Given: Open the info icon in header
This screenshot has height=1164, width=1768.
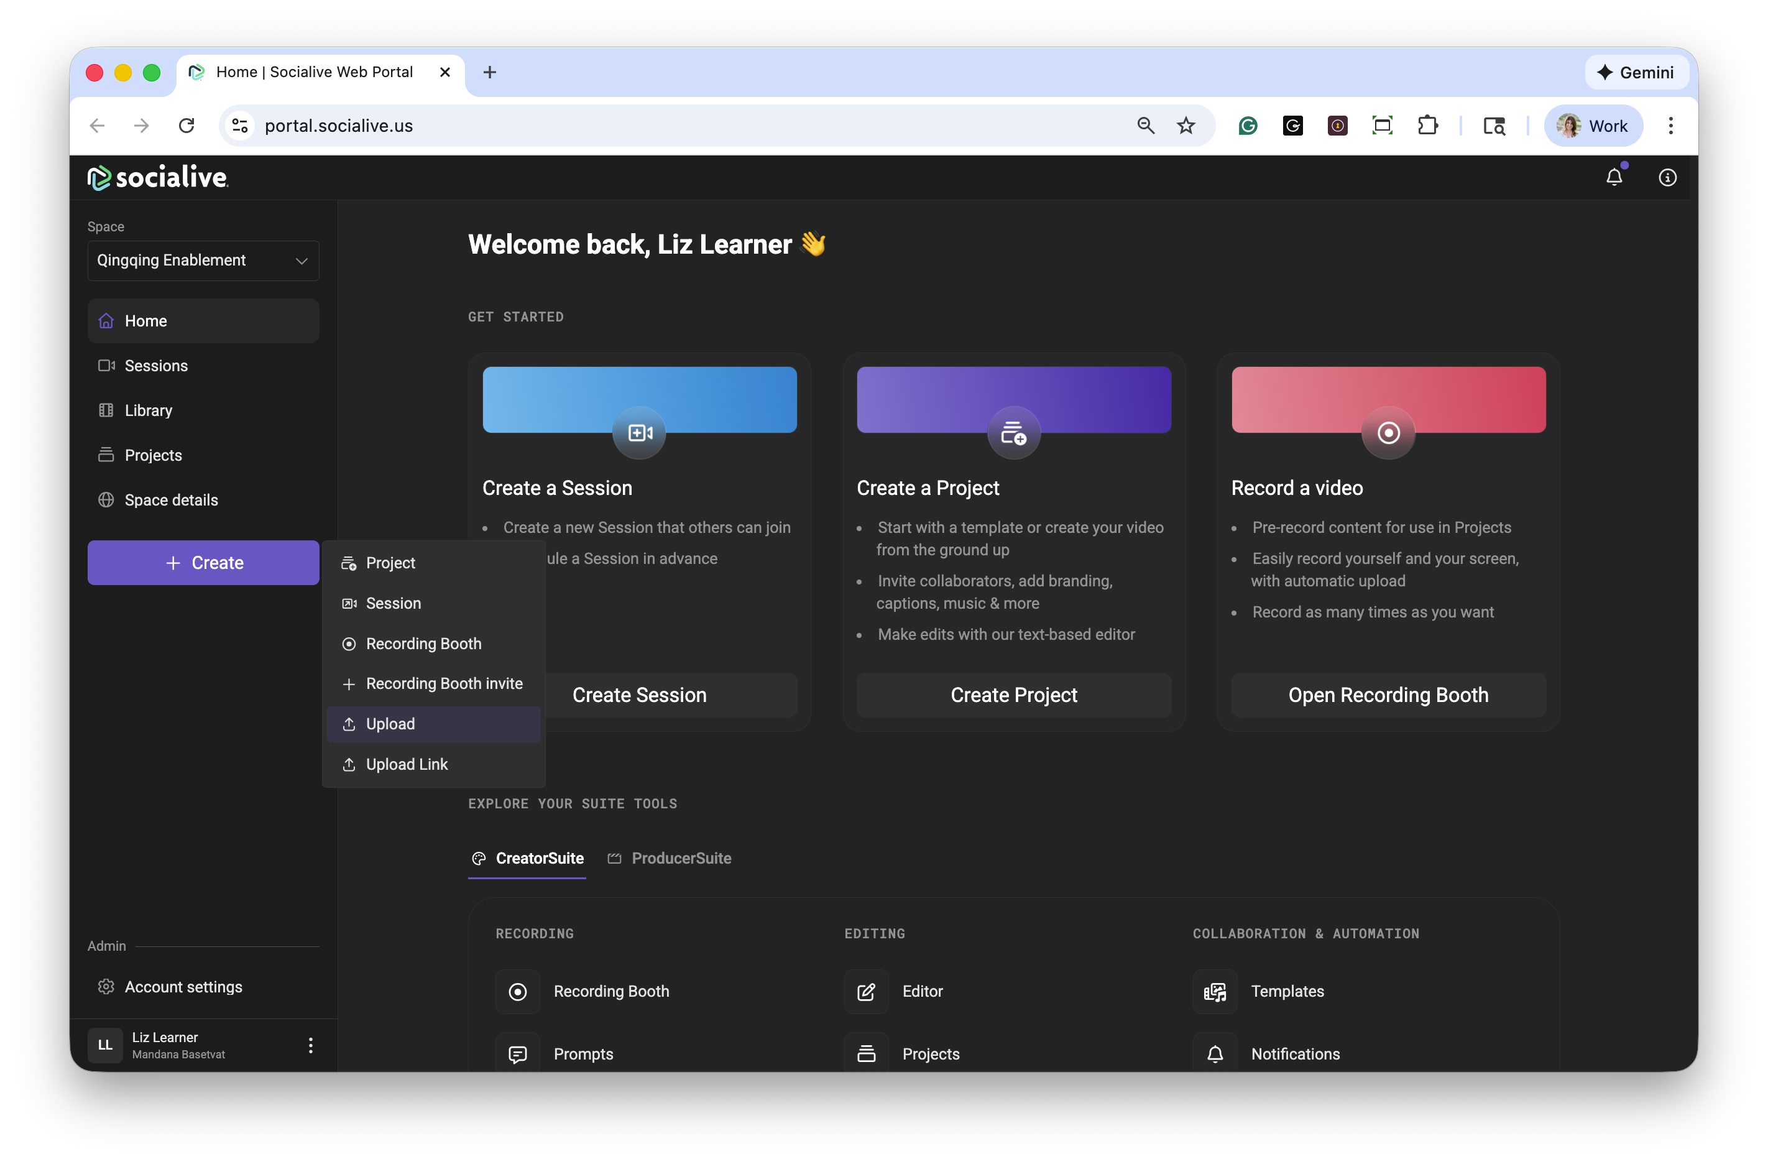Looking at the screenshot, I should [1667, 178].
